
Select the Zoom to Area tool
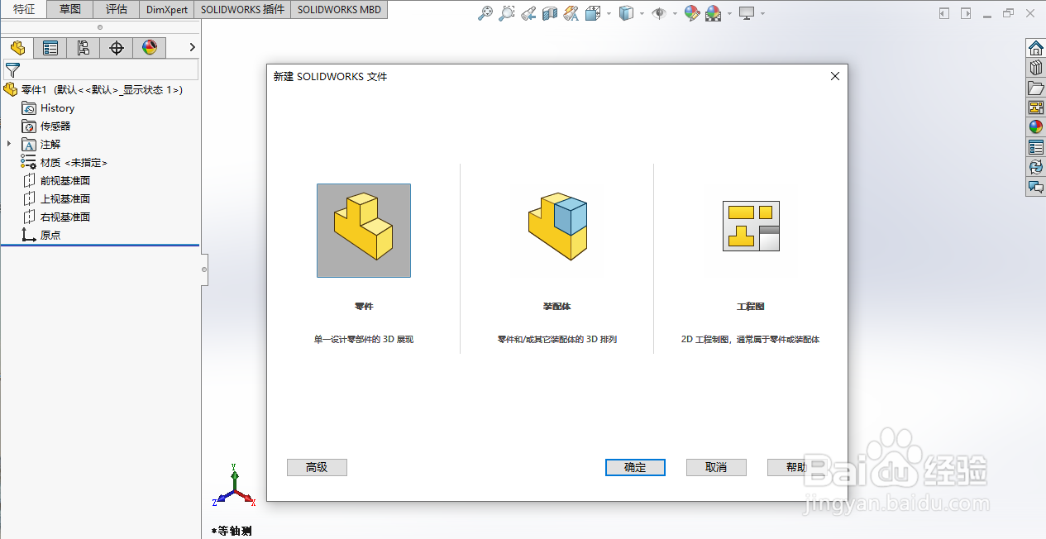[507, 13]
